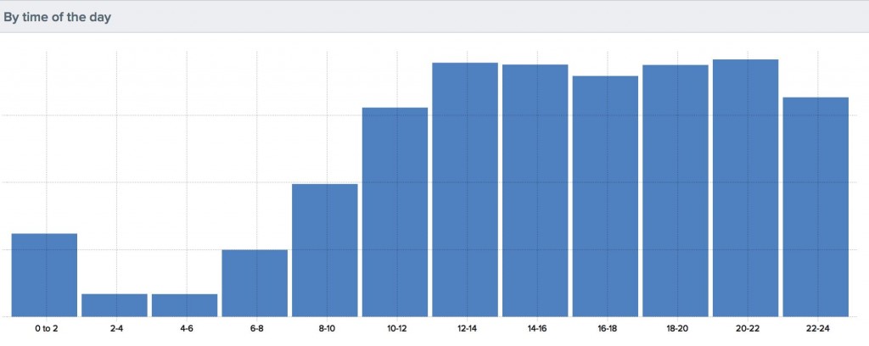Click the '8-10' axis label

[327, 329]
